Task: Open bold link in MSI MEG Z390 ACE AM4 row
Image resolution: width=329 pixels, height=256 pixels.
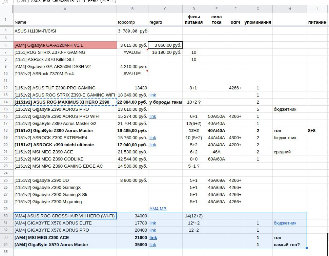Action: pos(153,238)
